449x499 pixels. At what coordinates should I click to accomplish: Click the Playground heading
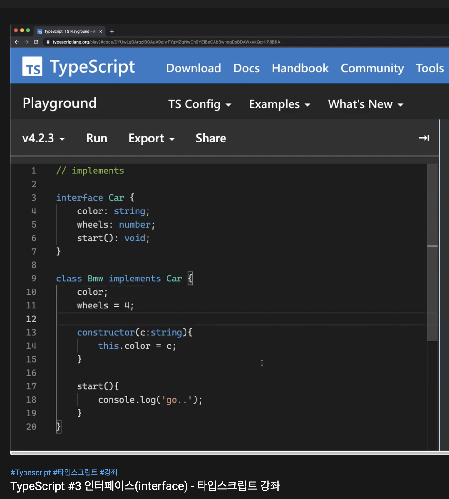(x=60, y=103)
